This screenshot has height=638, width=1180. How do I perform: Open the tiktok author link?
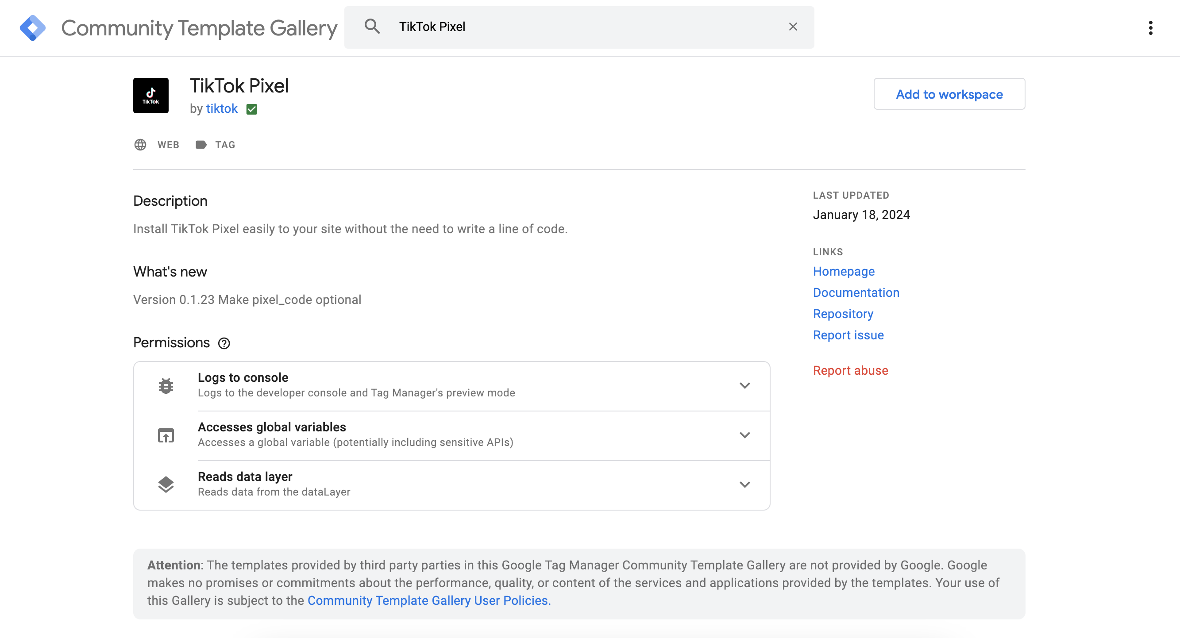pyautogui.click(x=222, y=108)
